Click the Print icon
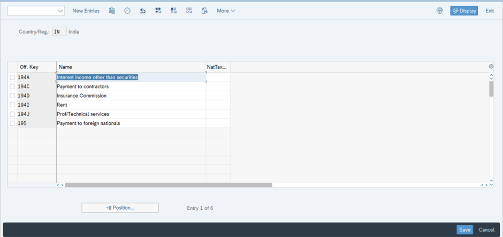The height and width of the screenshot is (237, 503). (439, 11)
